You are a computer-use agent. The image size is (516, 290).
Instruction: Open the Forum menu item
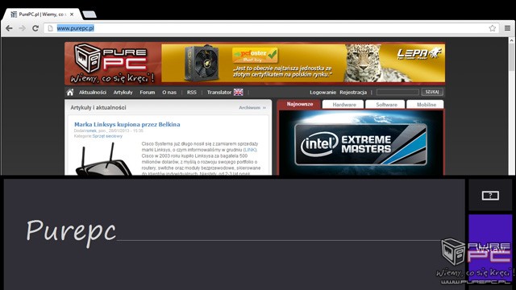click(x=147, y=93)
